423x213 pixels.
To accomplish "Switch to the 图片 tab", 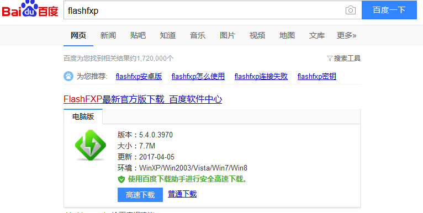I will (228, 35).
